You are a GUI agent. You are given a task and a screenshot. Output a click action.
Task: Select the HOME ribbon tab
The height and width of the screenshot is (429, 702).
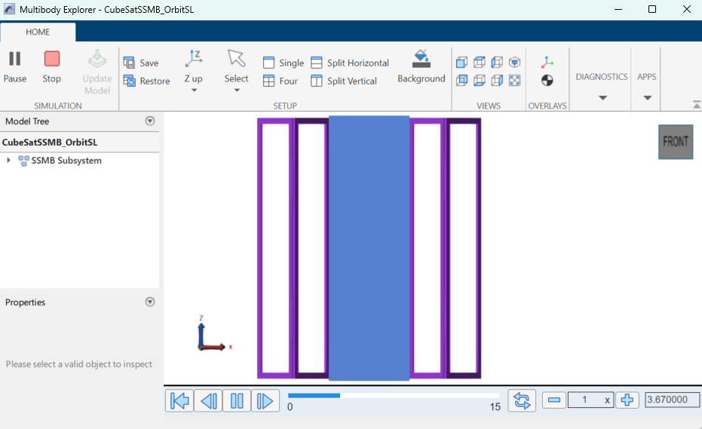38,32
